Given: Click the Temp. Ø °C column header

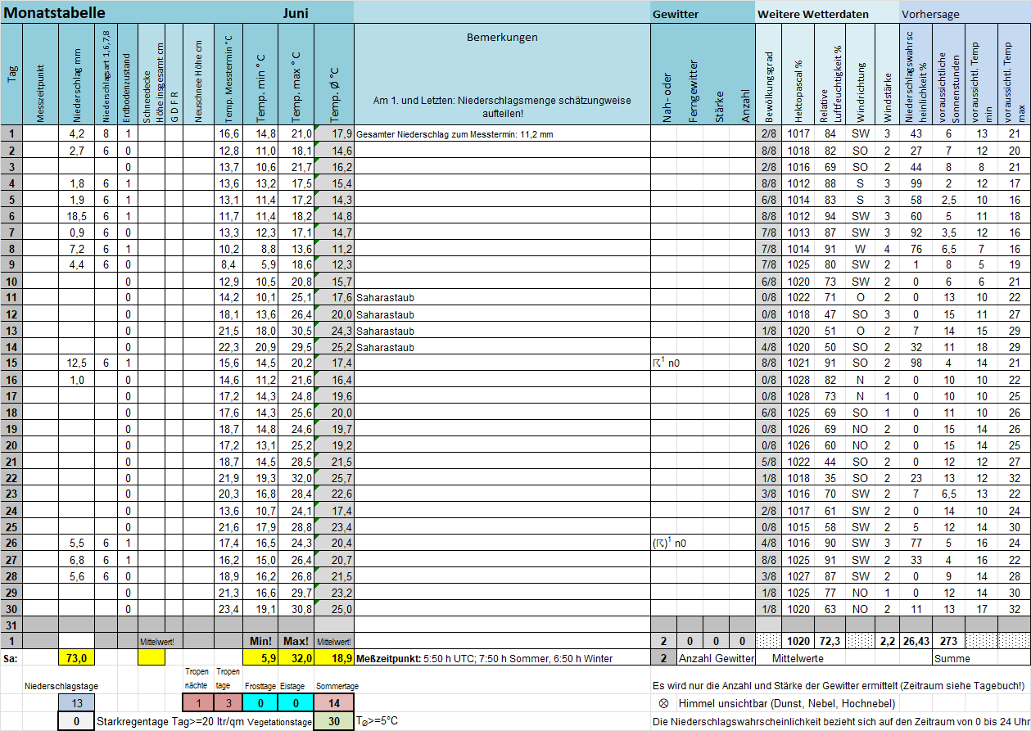Looking at the screenshot, I should point(334,74).
